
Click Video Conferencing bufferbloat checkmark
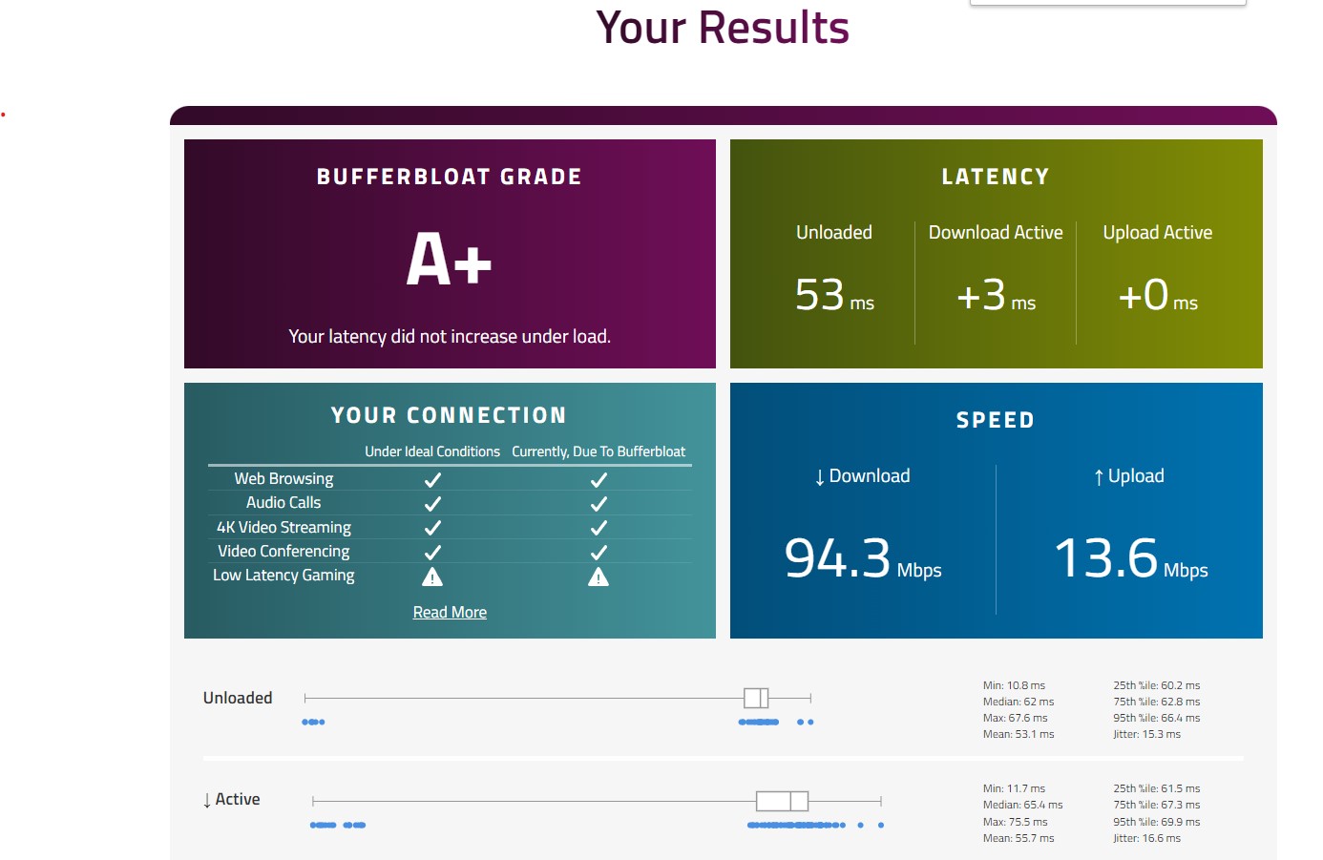tap(598, 552)
